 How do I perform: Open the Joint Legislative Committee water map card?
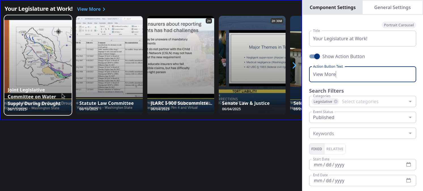pyautogui.click(x=38, y=65)
